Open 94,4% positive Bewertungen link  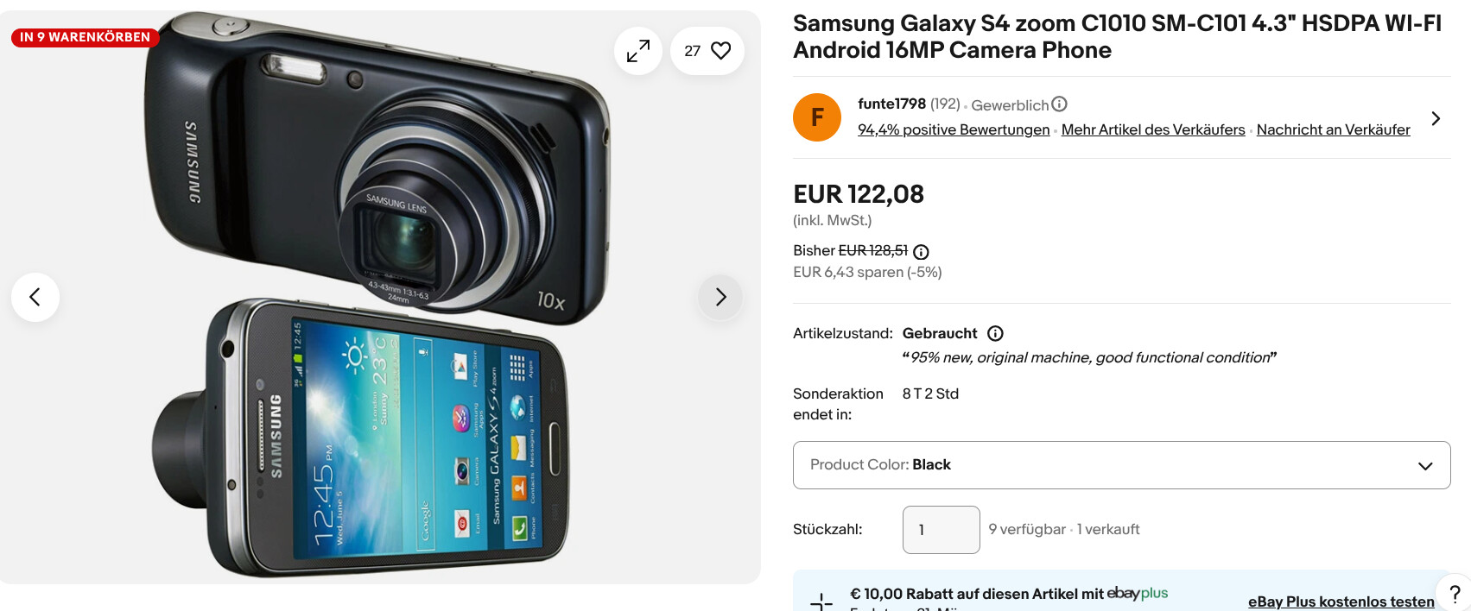pos(954,129)
